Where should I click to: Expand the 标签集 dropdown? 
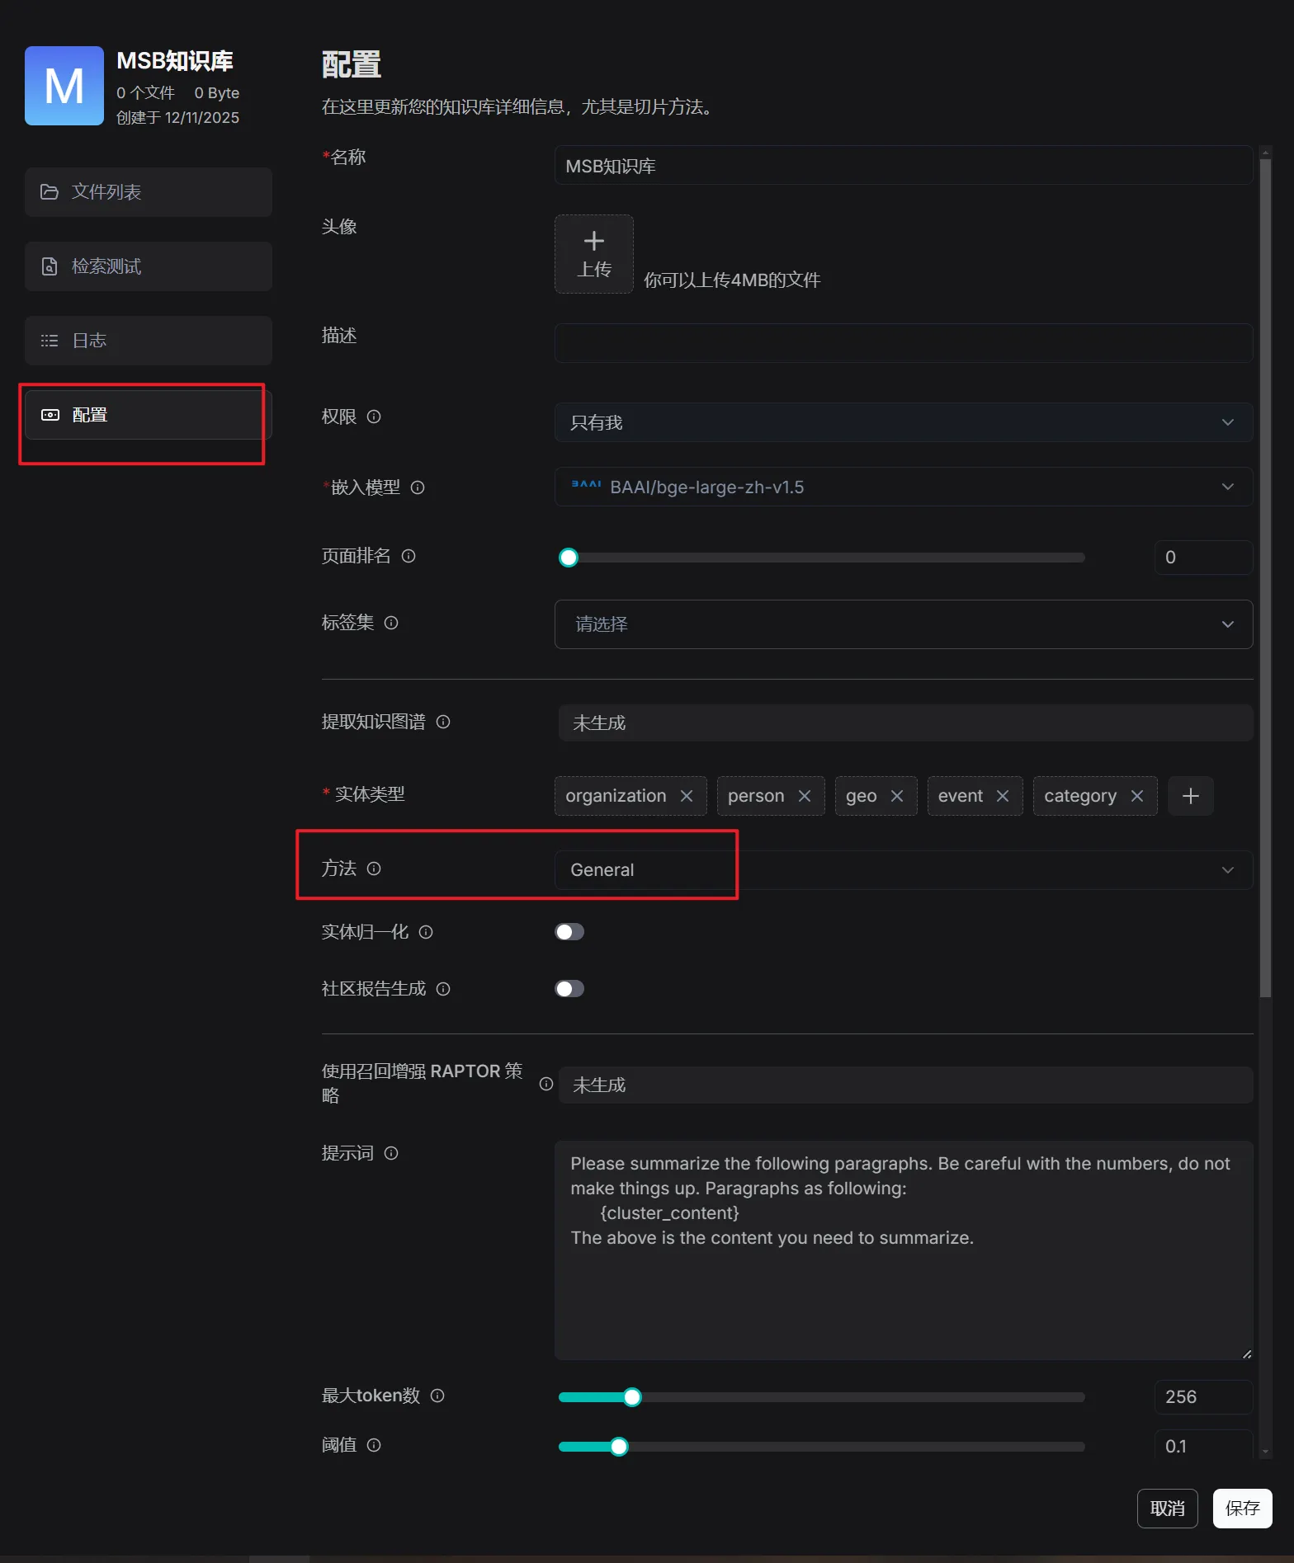pyautogui.click(x=903, y=624)
